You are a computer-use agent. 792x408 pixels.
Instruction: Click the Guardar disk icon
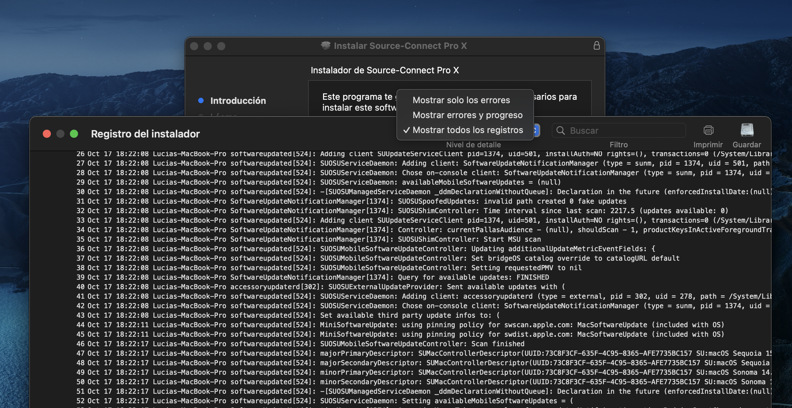(x=747, y=130)
